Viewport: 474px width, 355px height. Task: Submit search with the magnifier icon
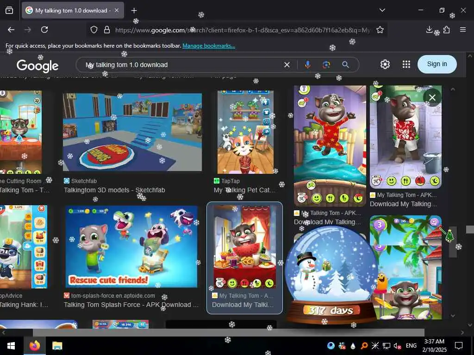[x=345, y=65]
